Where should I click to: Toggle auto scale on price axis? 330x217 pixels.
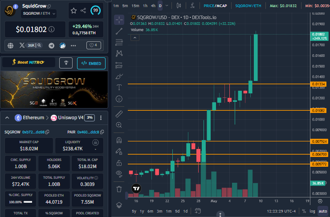click(323, 211)
